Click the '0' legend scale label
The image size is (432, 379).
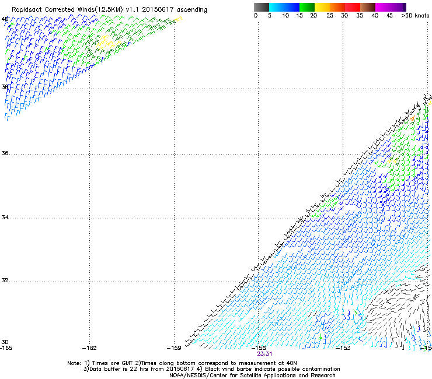coord(256,16)
